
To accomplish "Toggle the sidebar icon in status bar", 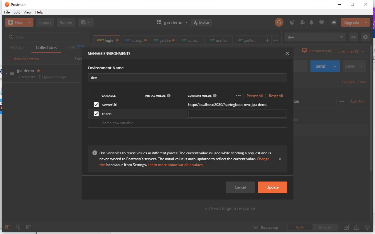I will [8, 227].
